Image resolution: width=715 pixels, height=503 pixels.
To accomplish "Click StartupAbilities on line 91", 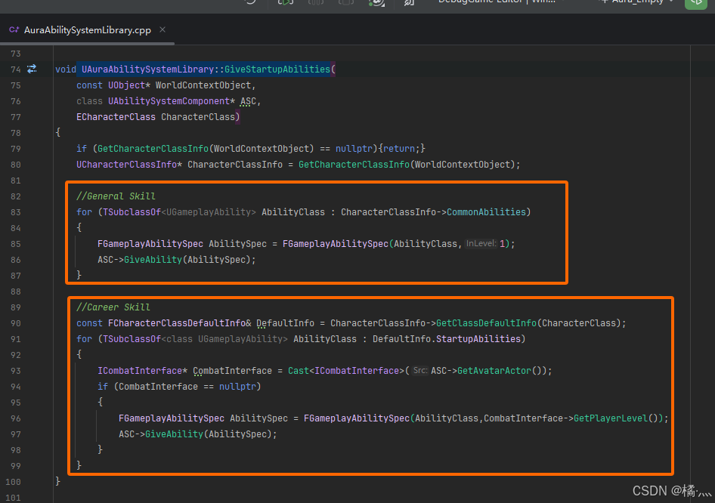I will point(478,339).
